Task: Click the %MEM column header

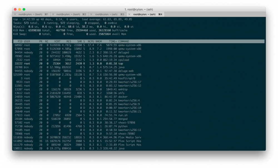Action: pos(99,41)
